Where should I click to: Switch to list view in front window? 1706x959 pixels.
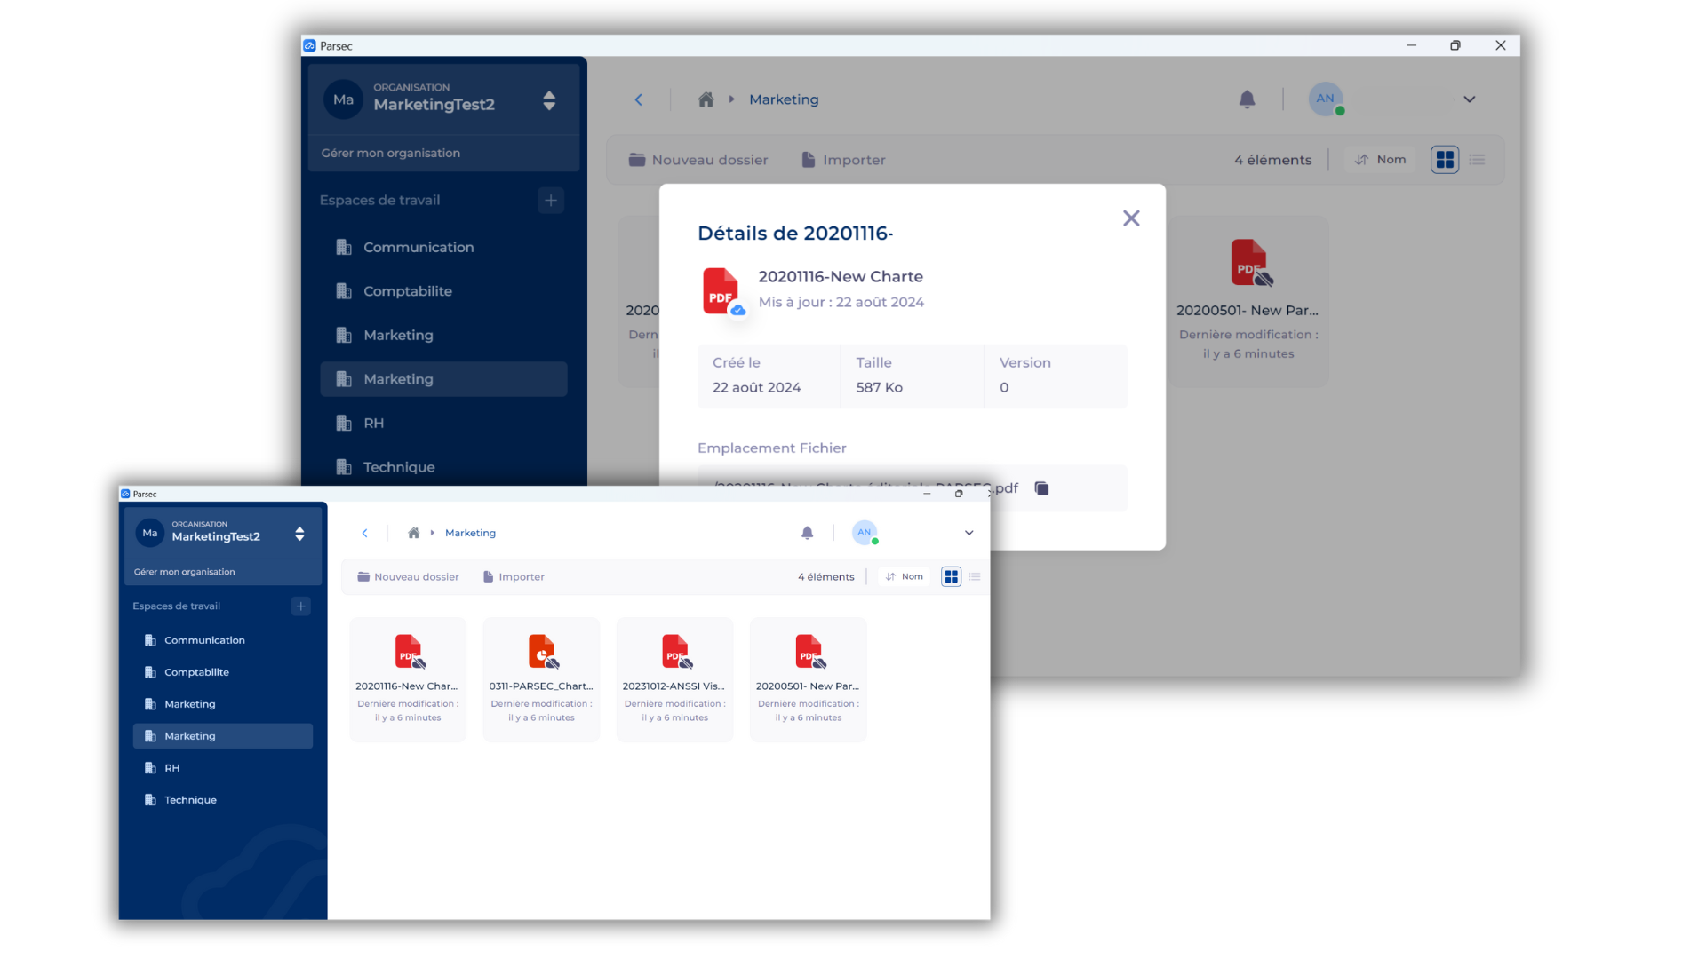coord(975,577)
